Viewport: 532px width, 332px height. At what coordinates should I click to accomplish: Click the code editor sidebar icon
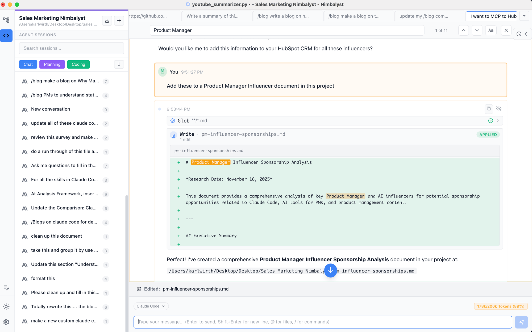(x=6, y=36)
